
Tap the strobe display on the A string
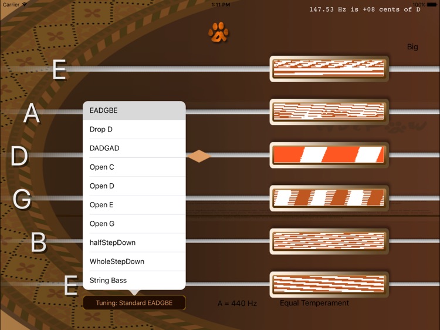pos(329,112)
